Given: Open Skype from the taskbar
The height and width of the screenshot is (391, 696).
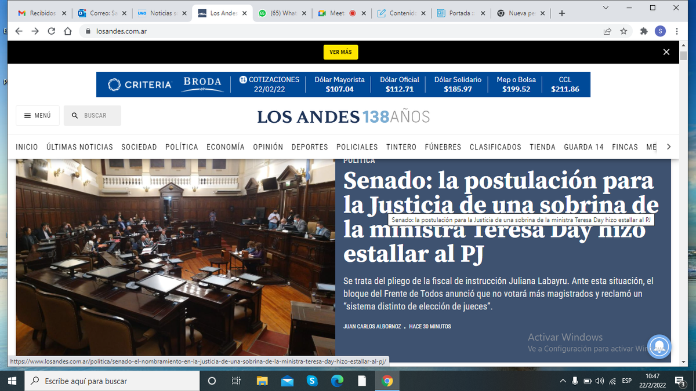Looking at the screenshot, I should coord(312,381).
